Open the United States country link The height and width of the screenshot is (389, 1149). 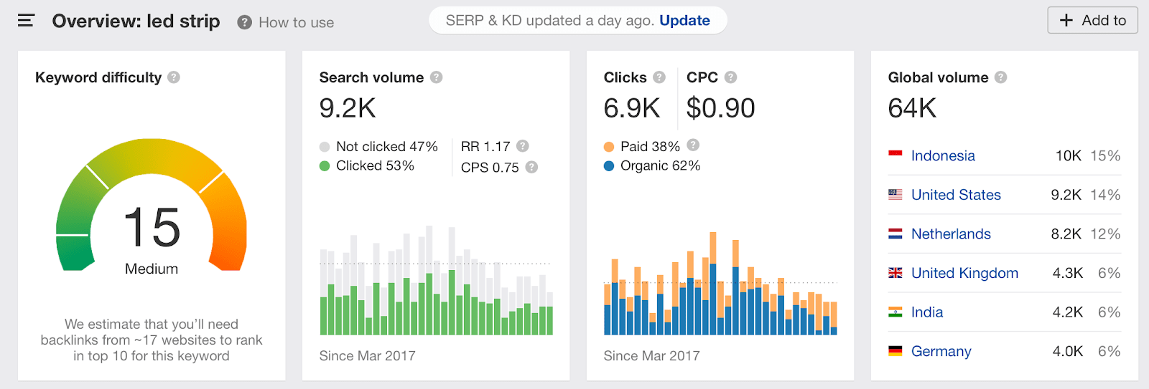(956, 195)
